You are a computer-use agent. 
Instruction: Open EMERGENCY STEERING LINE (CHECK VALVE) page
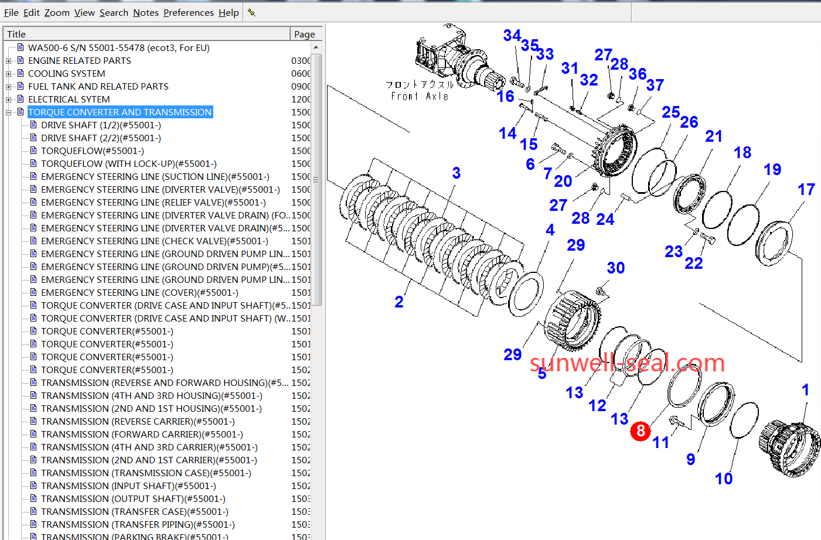(x=155, y=241)
